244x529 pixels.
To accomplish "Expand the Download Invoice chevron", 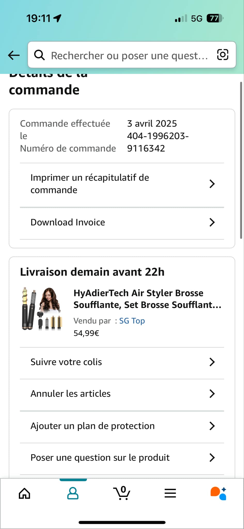I will (212, 222).
